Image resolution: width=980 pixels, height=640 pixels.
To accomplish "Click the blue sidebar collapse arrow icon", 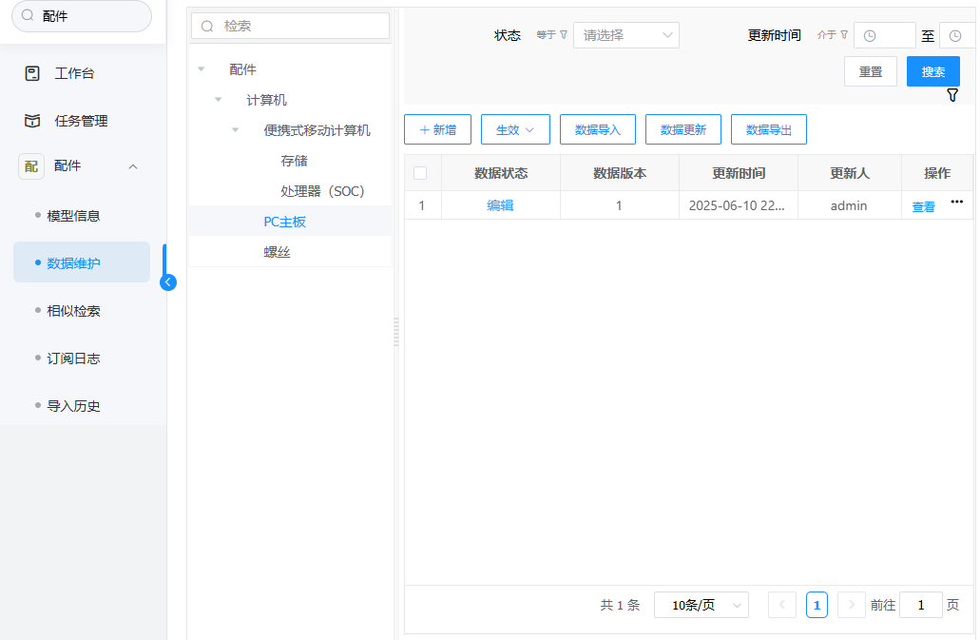I will point(168,281).
